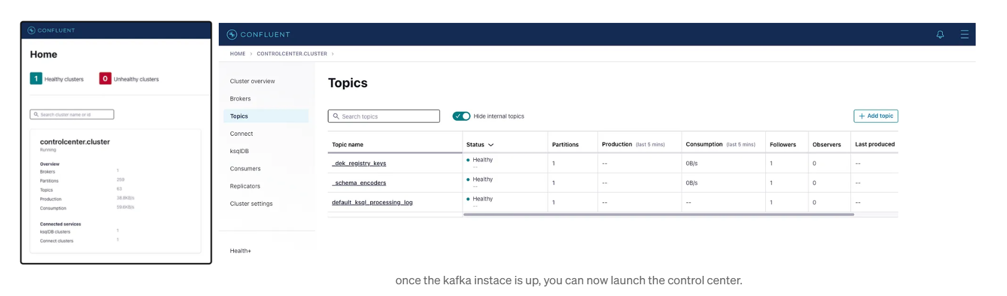The height and width of the screenshot is (296, 1007).
Task: Open Replicators in sidebar
Action: pyautogui.click(x=245, y=186)
